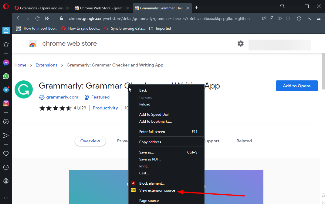Click the address bar URL field
Viewport: 325px width, 204px height.
(x=159, y=18)
